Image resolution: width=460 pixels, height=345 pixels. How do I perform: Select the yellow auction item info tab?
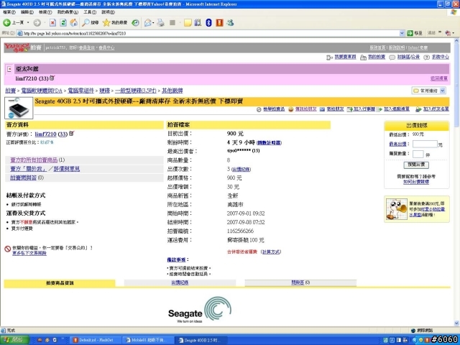coord(60,283)
